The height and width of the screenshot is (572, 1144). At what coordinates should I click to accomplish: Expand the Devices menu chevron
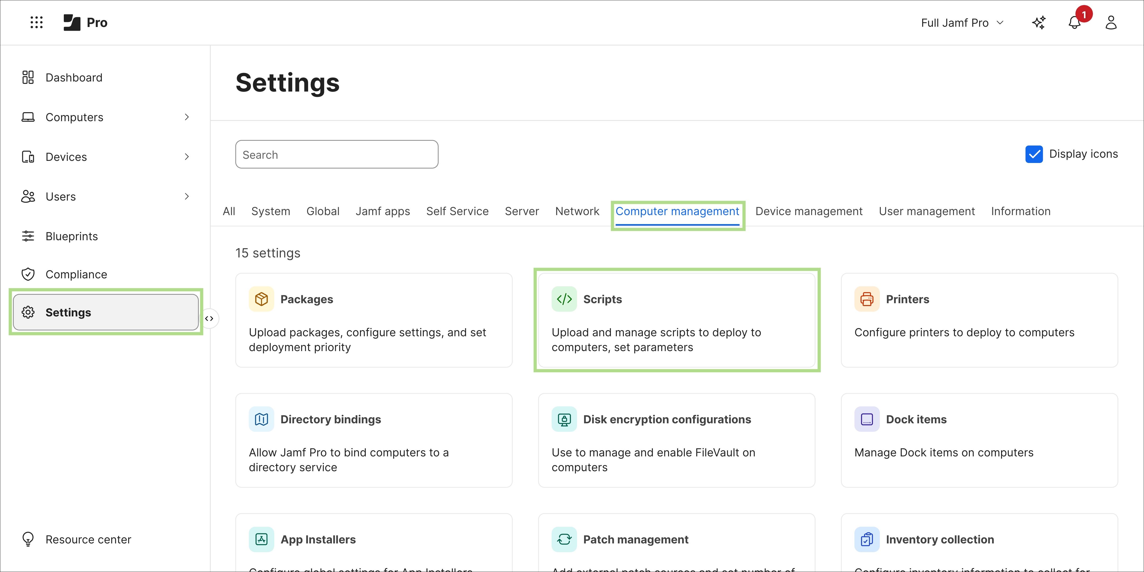pyautogui.click(x=187, y=157)
